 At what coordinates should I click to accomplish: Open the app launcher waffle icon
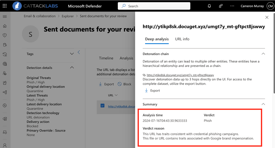point(5,6)
